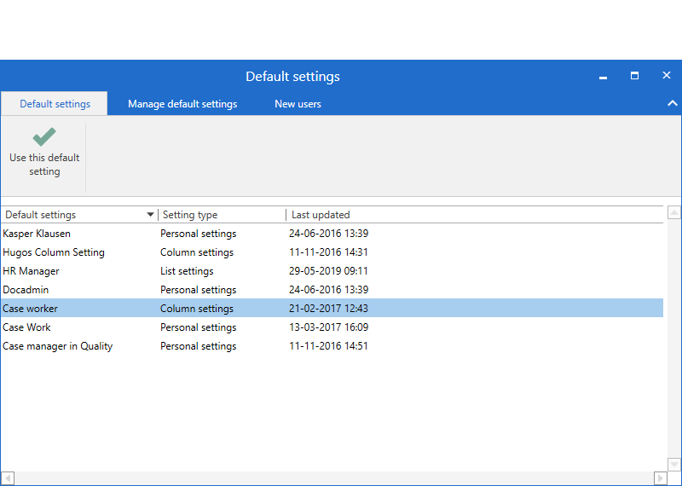
Task: Click the Default settings column sort arrow
Action: pyautogui.click(x=151, y=215)
